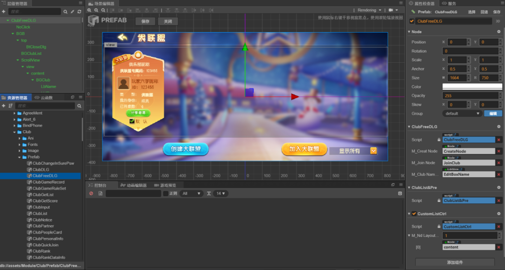Collapse the ScrollView node in hierarchy
This screenshot has width=505, height=270.
click(x=17, y=60)
